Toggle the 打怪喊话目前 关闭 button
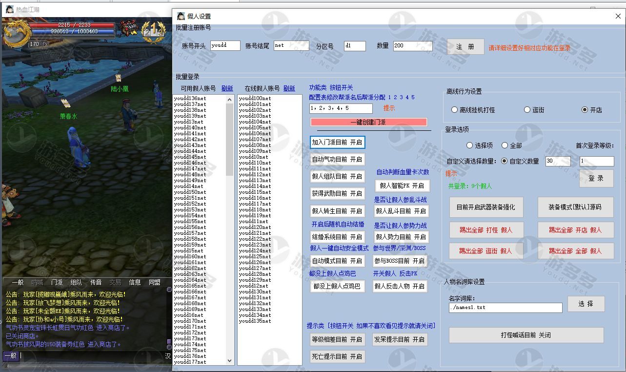 pos(526,335)
